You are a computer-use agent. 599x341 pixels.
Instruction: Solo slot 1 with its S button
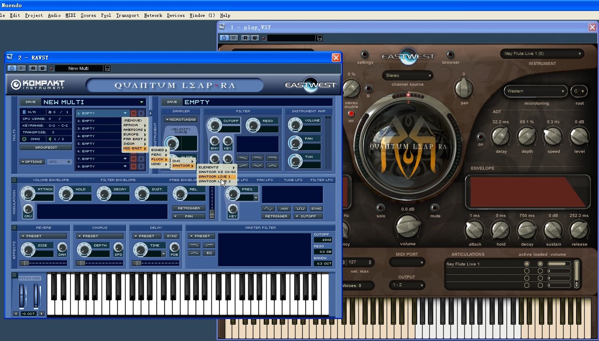(141, 113)
